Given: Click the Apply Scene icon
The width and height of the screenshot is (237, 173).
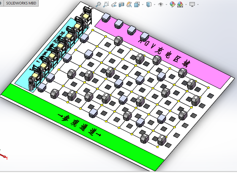Looking at the screenshot, I should point(180,4).
